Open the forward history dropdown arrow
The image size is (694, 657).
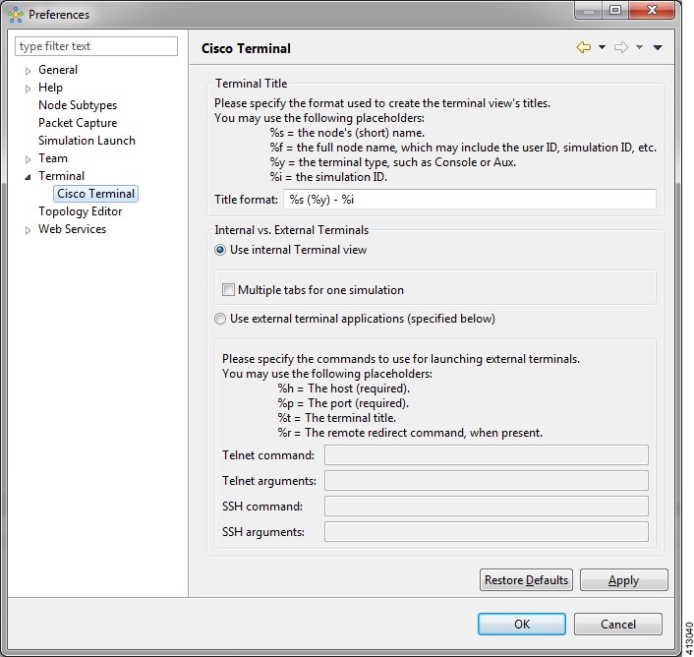pyautogui.click(x=639, y=47)
